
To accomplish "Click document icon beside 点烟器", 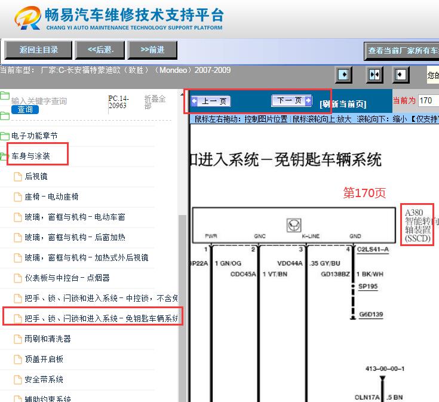I will click(x=18, y=278).
